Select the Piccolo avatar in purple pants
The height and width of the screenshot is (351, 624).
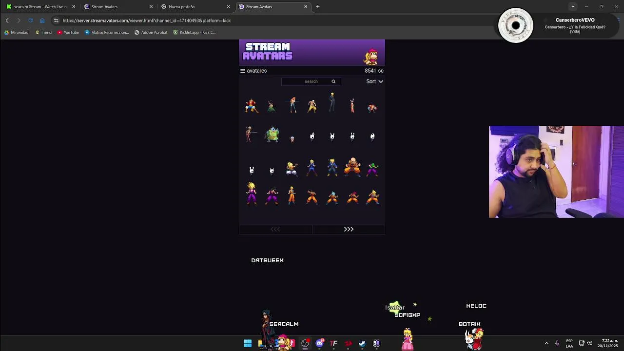372,169
